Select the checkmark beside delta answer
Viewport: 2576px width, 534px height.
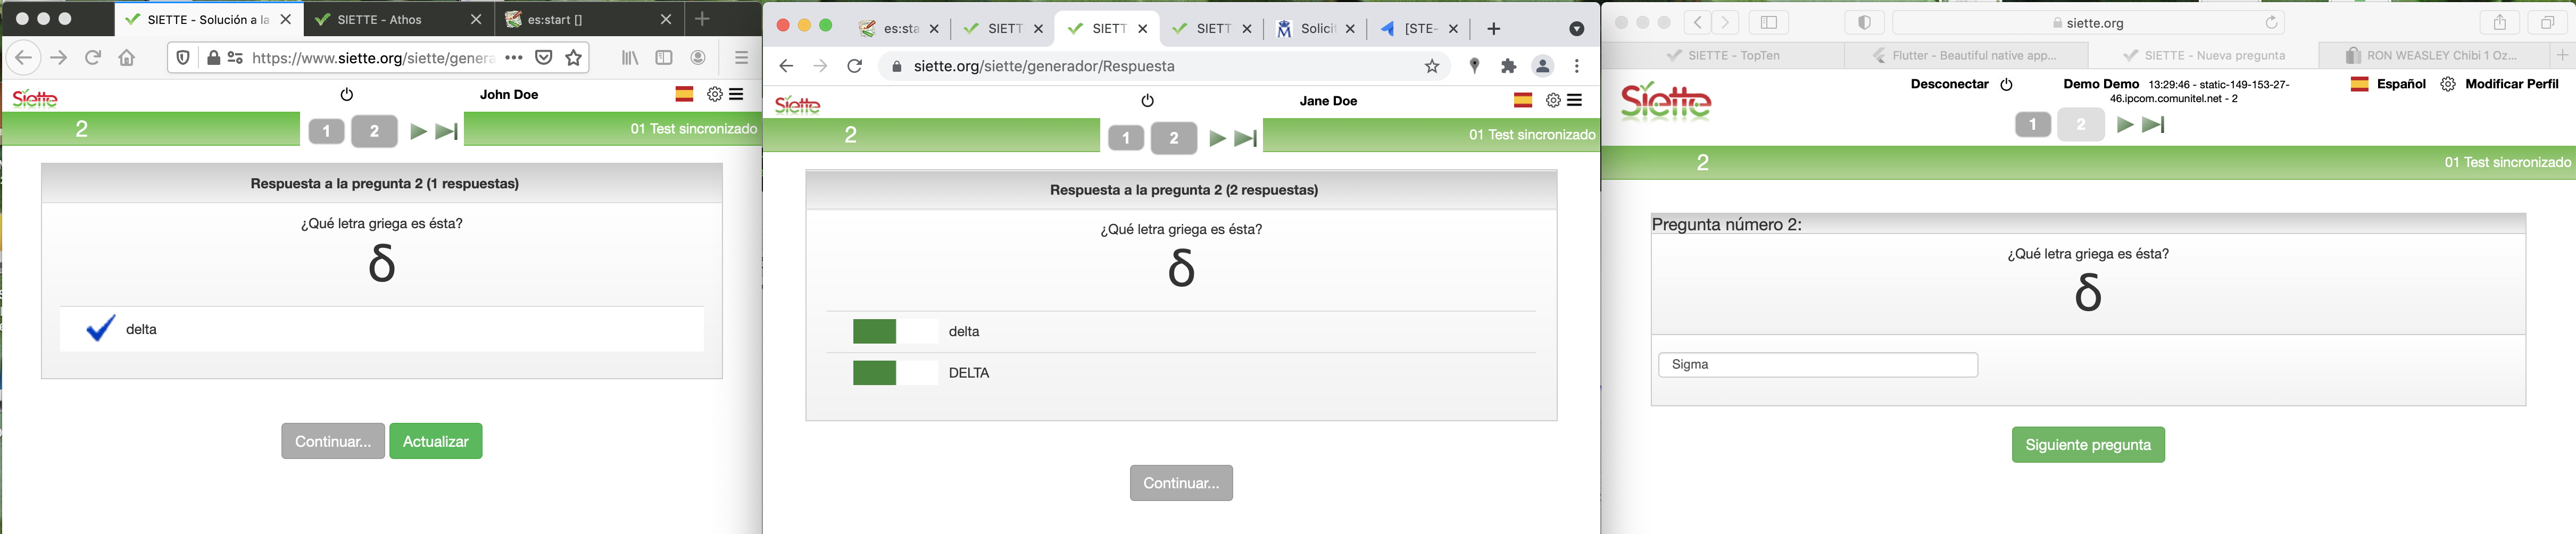[100, 329]
